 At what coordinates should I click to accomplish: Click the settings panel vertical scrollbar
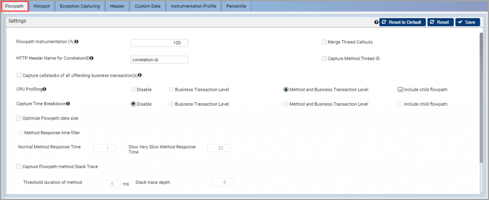[x=481, y=97]
